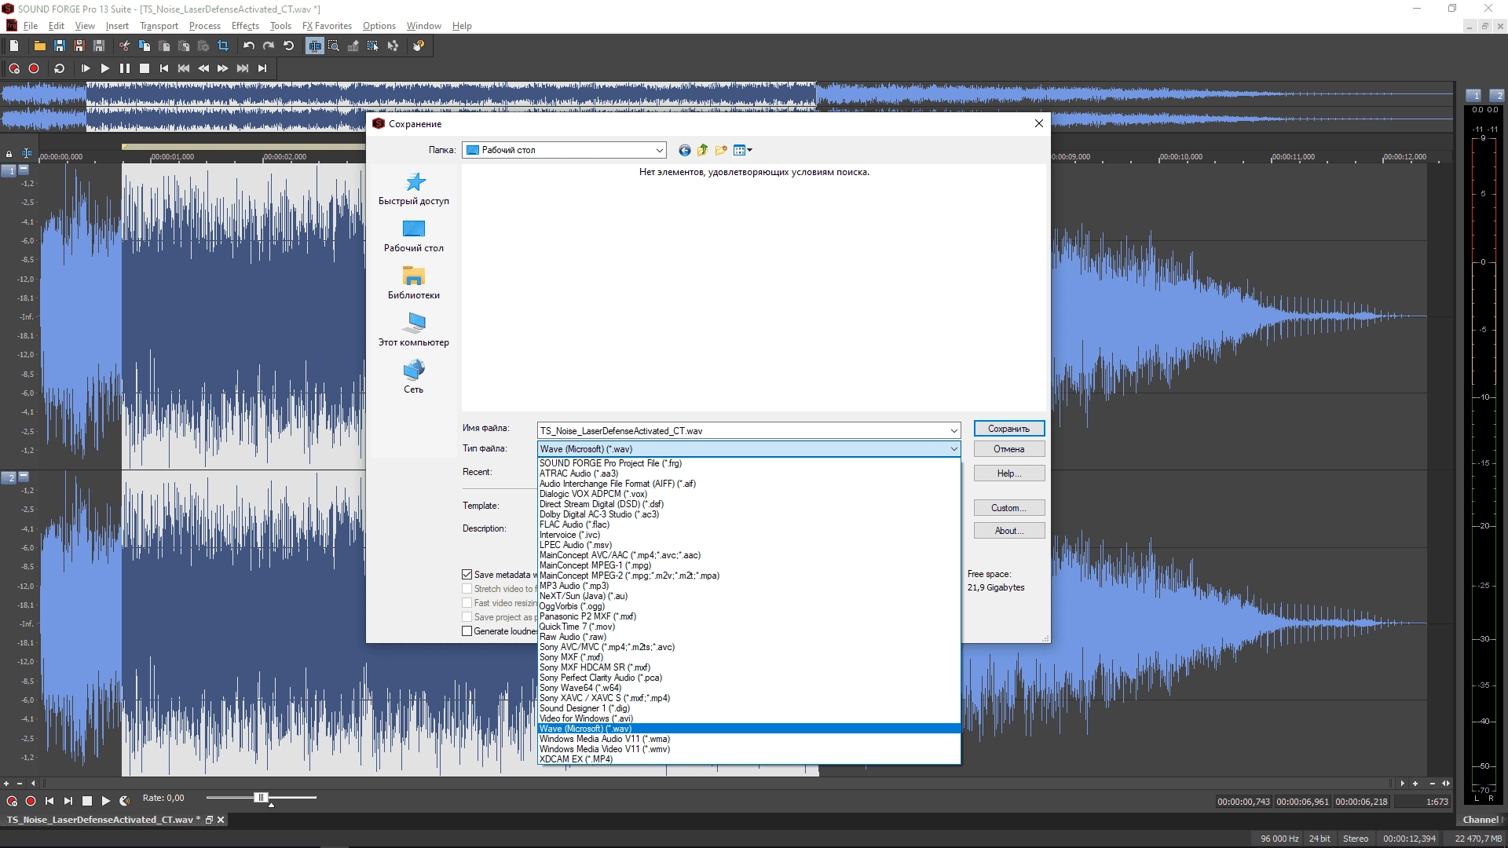Click Pause in top transport bar
The height and width of the screenshot is (848, 1508).
(125, 68)
